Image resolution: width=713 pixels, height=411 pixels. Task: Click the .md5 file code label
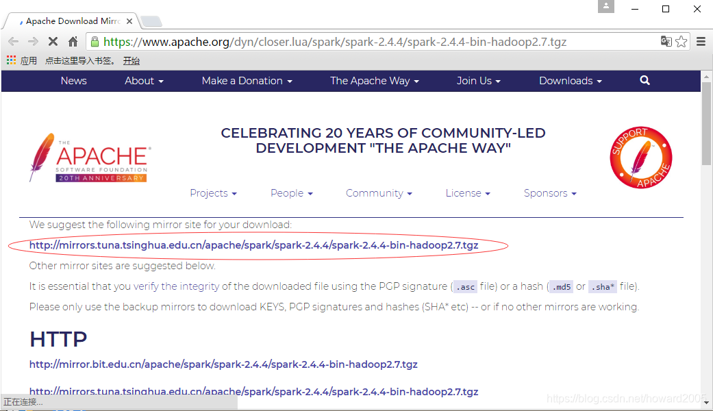tap(562, 287)
